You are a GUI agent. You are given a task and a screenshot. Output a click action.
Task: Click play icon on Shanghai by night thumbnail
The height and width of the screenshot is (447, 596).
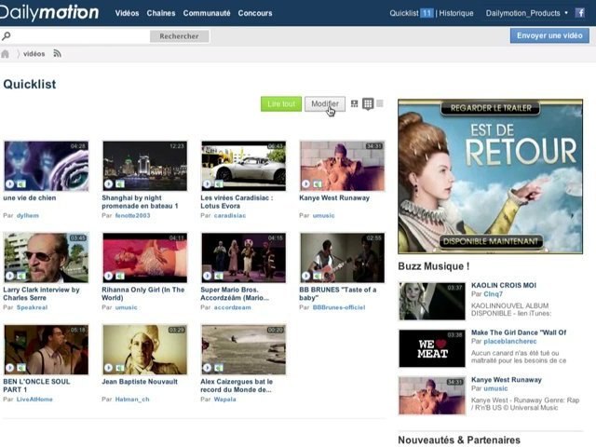coord(109,184)
